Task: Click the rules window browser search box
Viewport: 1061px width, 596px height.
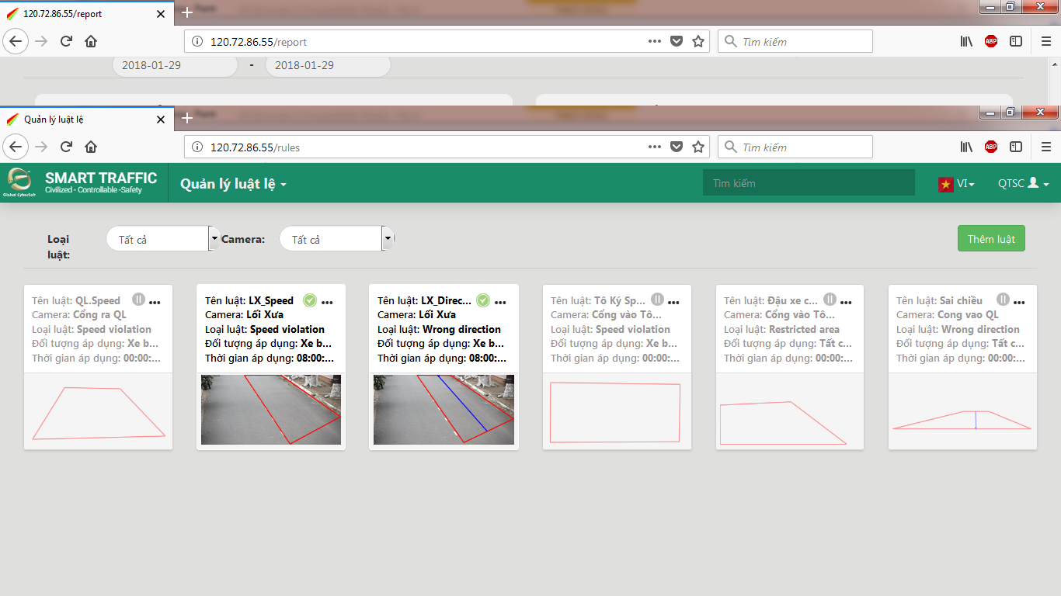Action: [x=795, y=147]
